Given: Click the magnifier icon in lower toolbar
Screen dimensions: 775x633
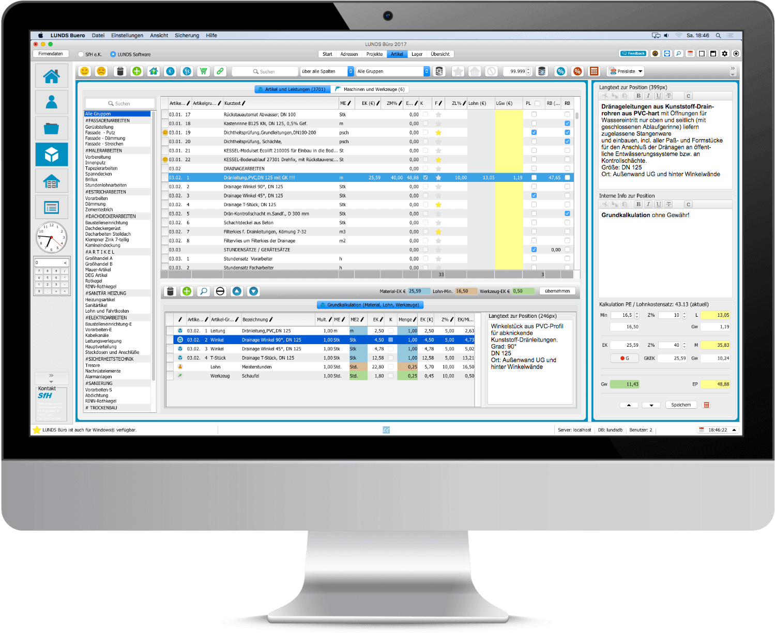Looking at the screenshot, I should coord(204,291).
